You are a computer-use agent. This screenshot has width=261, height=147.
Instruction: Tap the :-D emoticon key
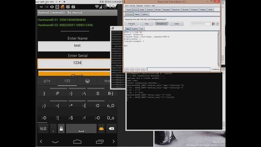(x=44, y=118)
